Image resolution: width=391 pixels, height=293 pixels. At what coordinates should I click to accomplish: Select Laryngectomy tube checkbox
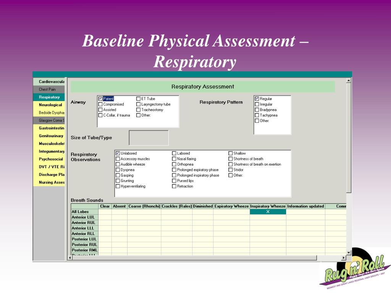pos(138,104)
